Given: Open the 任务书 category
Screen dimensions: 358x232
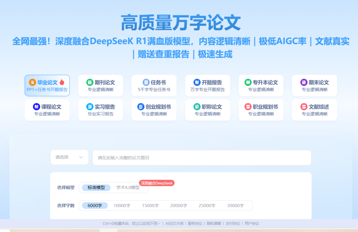Looking at the screenshot, I should click(154, 86).
